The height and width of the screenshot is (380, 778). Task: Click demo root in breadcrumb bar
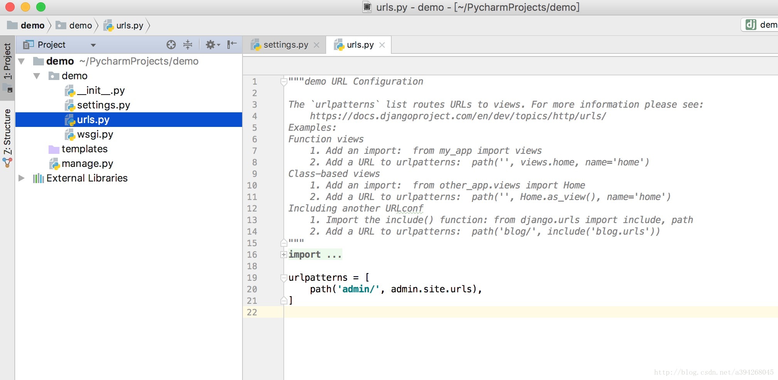[26, 25]
